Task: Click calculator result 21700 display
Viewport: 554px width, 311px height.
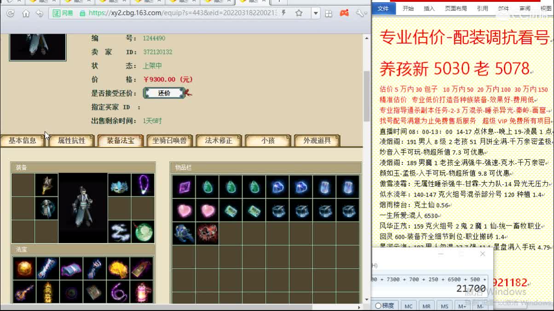Action: pos(471,288)
